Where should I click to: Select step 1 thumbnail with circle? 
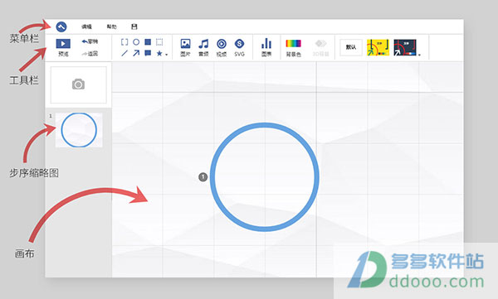click(x=79, y=130)
